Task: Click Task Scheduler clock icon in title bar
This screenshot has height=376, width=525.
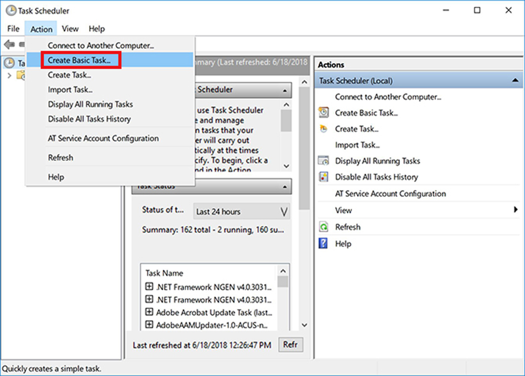Action: tap(10, 10)
